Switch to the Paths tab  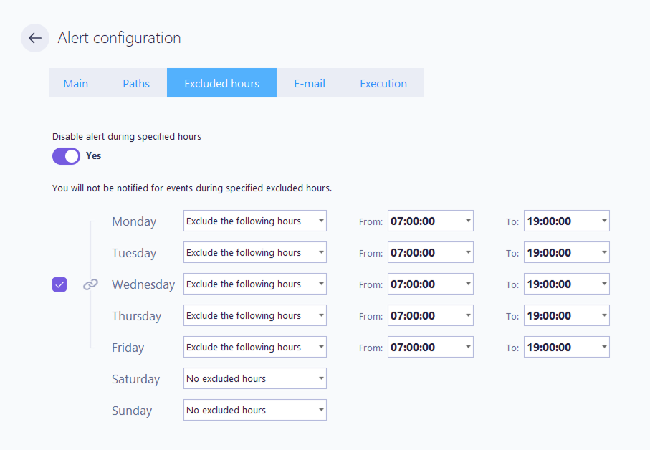coord(136,83)
